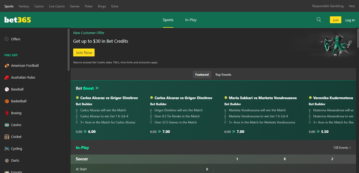Click the Baseball icon in sidebar
The image size is (359, 173).
(7, 89)
